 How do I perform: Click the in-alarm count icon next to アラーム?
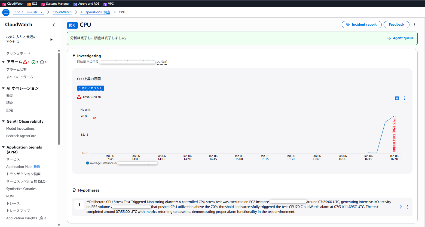(25, 62)
